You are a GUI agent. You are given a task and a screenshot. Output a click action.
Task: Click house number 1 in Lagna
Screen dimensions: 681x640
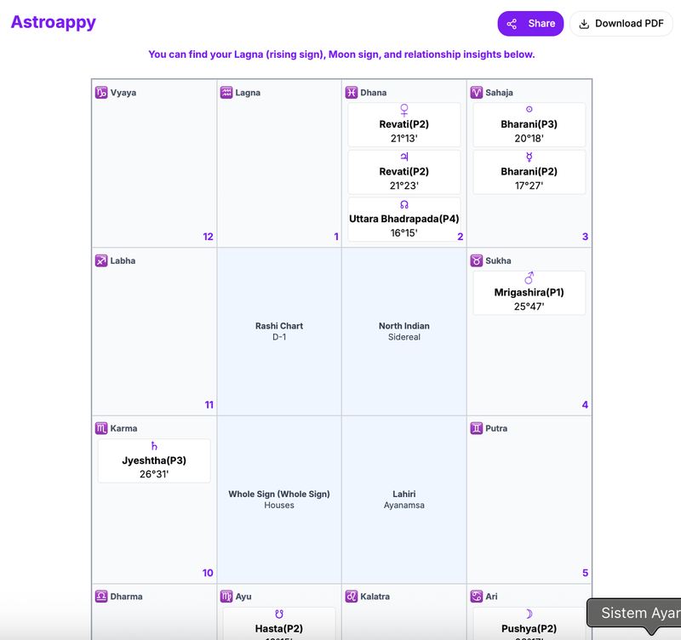tap(336, 237)
